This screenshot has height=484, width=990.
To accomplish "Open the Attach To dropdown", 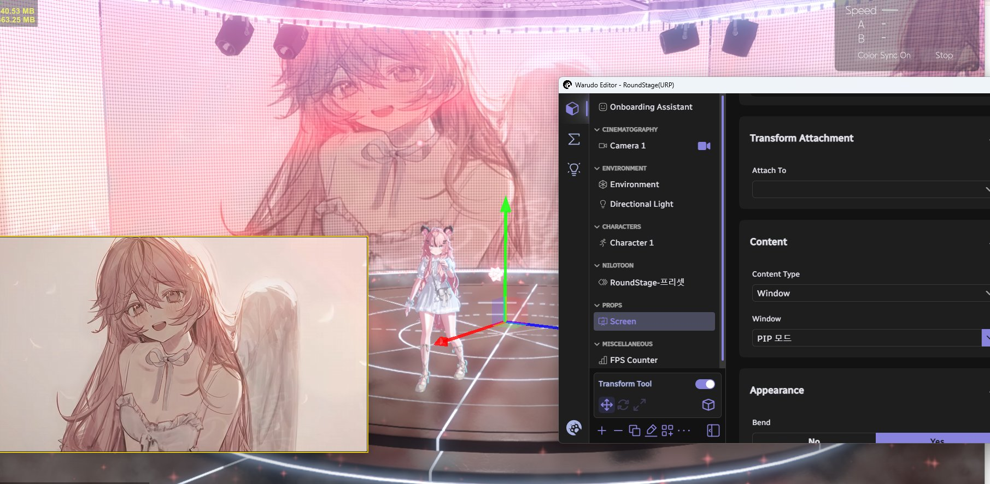I will coord(871,189).
